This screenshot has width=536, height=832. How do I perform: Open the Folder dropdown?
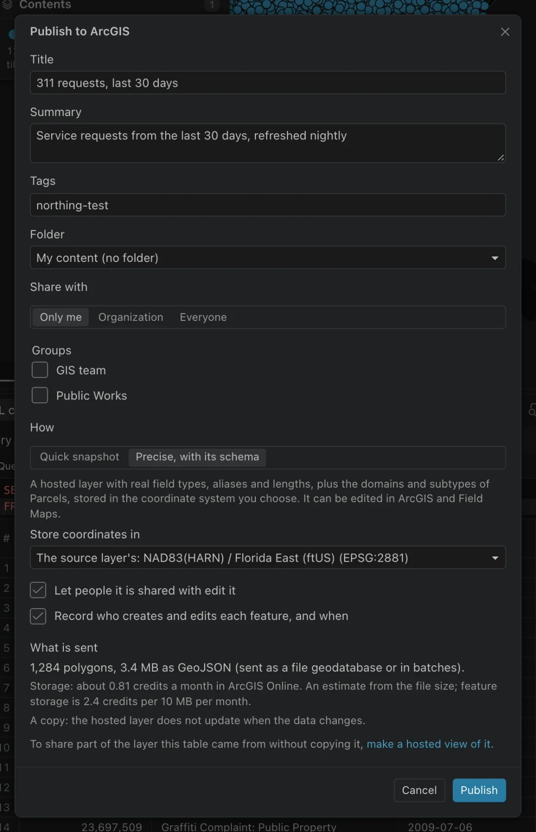point(268,258)
